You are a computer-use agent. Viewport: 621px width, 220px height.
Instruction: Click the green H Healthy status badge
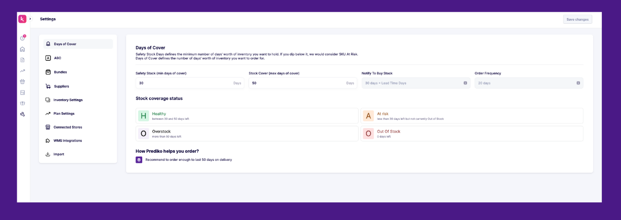click(144, 116)
